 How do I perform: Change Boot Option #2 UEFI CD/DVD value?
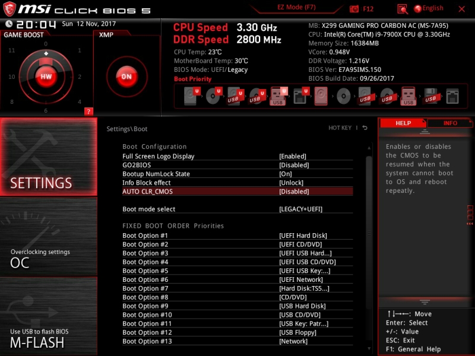point(300,244)
